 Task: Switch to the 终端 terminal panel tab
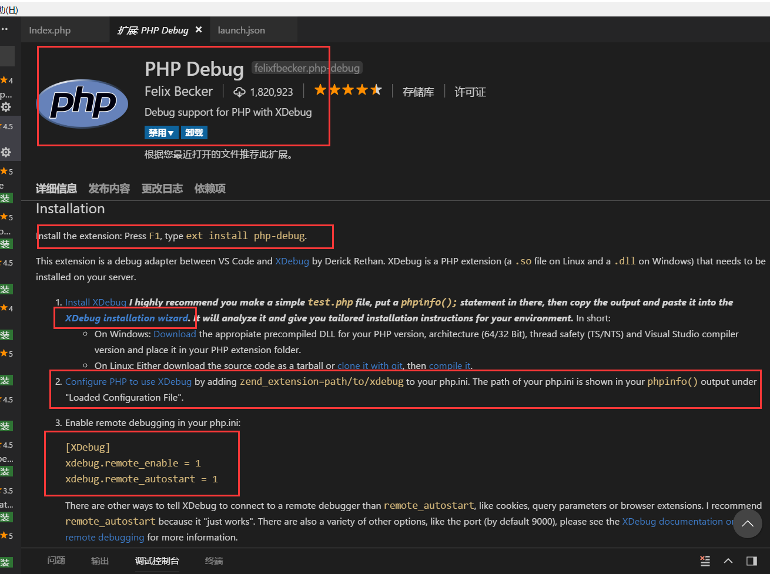point(214,560)
